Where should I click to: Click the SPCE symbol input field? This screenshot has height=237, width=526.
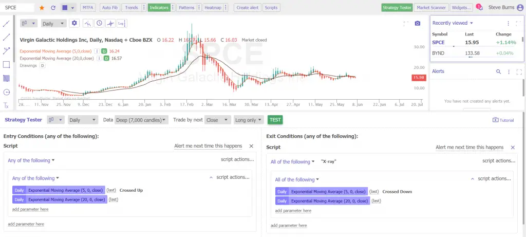tap(17, 7)
